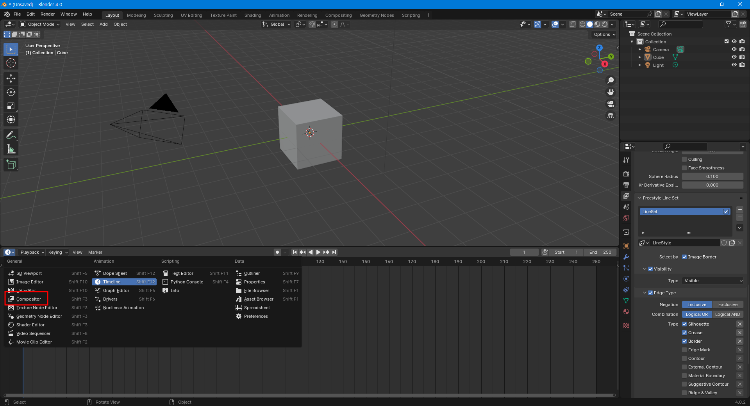Play the animation forward
This screenshot has height=406, width=750.
[318, 252]
